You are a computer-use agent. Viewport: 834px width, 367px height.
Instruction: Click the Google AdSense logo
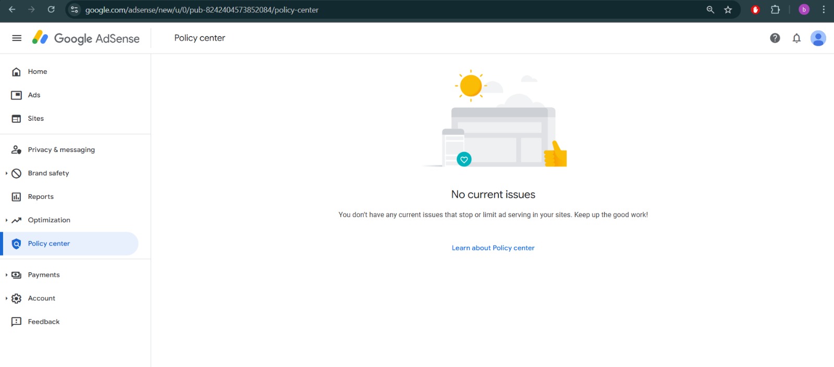[85, 38]
